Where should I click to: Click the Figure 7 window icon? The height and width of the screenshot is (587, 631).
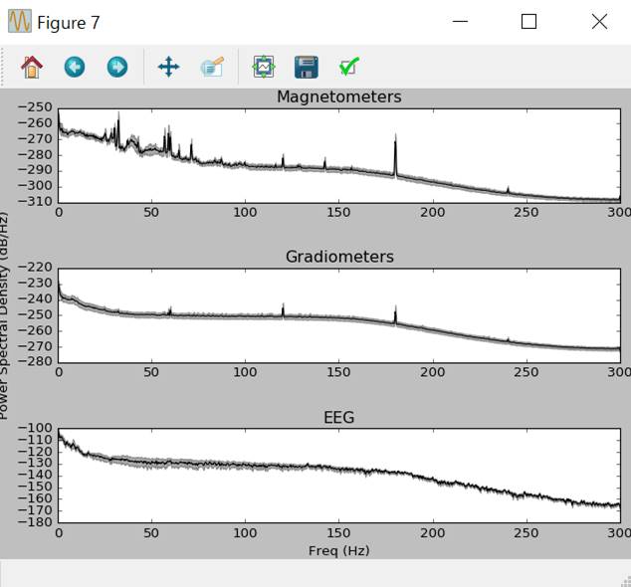(19, 22)
